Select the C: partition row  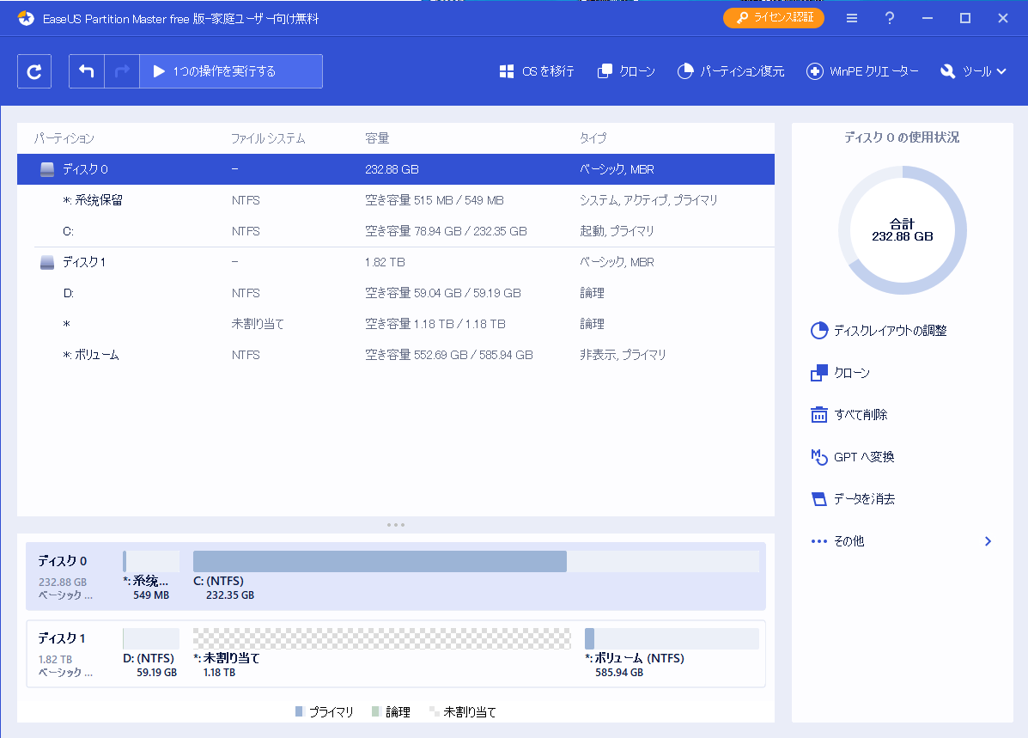click(395, 231)
